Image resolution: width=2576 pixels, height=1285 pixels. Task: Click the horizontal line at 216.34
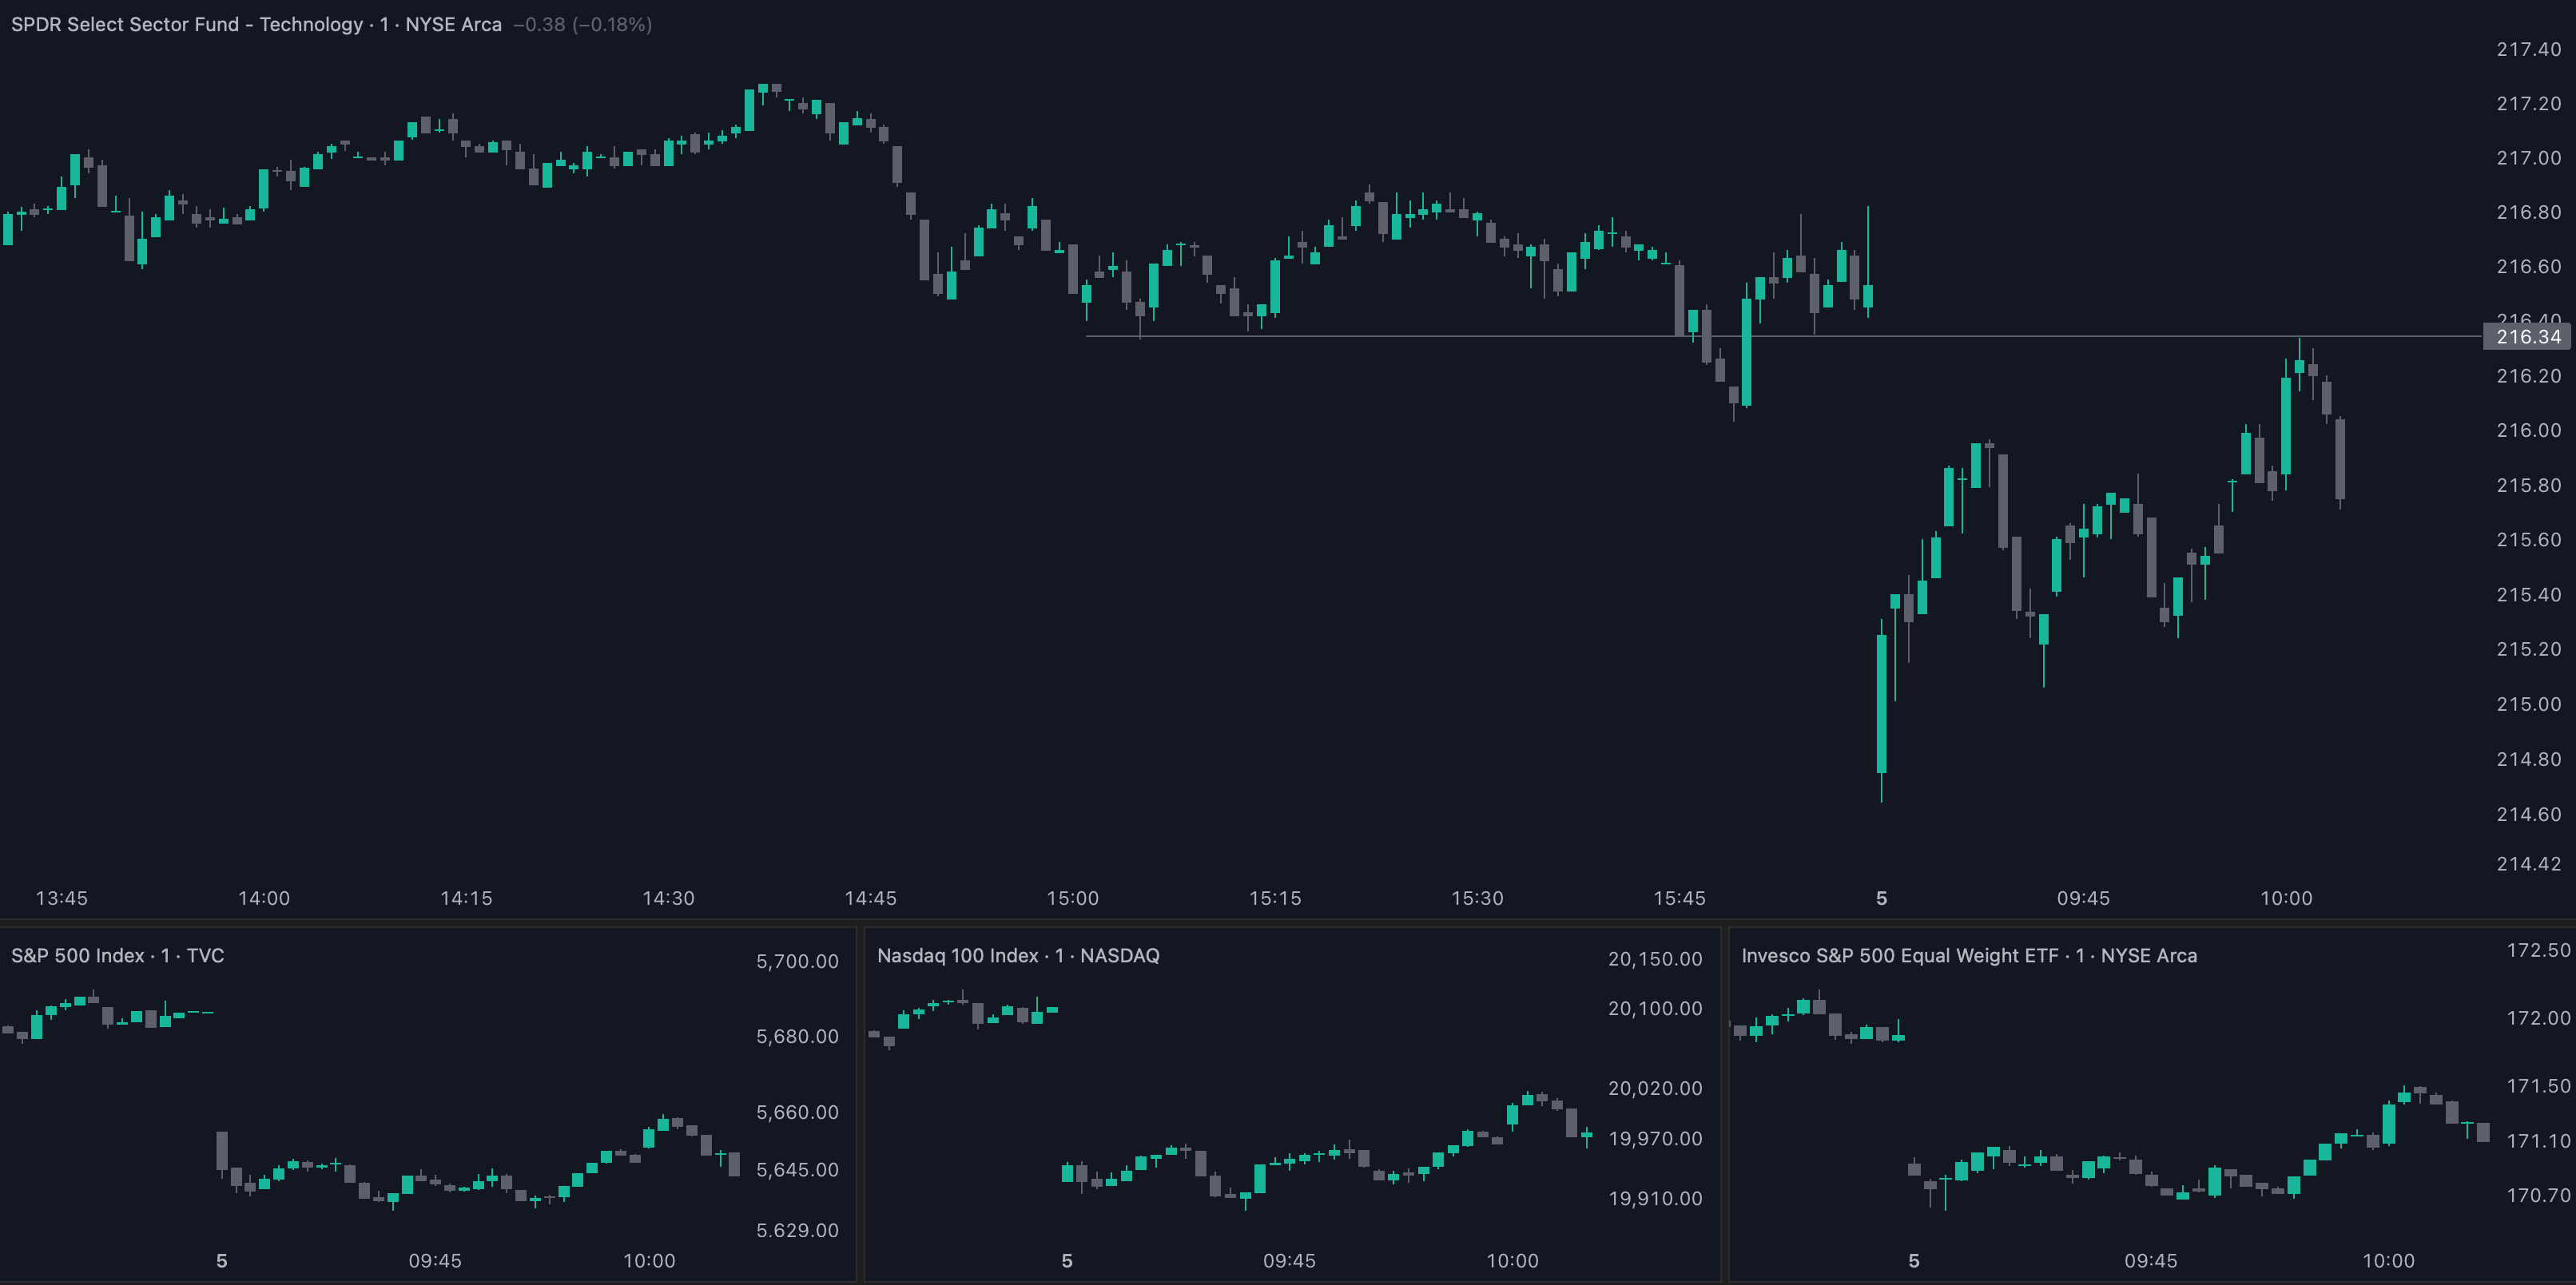1500,337
